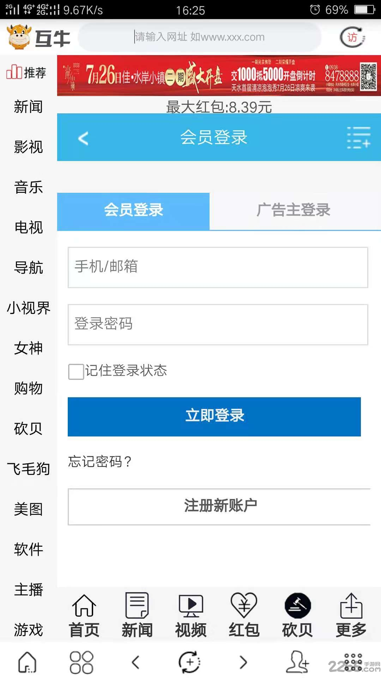Tap the refresh-plus circular icon
Viewport: 381px width, 678px height.
(189, 662)
